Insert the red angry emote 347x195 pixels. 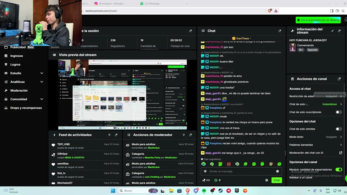click(x=229, y=164)
